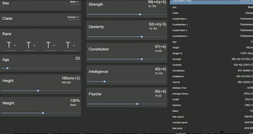
Task: Open the Sex dropdown showing Male
Action: click(x=75, y=2)
